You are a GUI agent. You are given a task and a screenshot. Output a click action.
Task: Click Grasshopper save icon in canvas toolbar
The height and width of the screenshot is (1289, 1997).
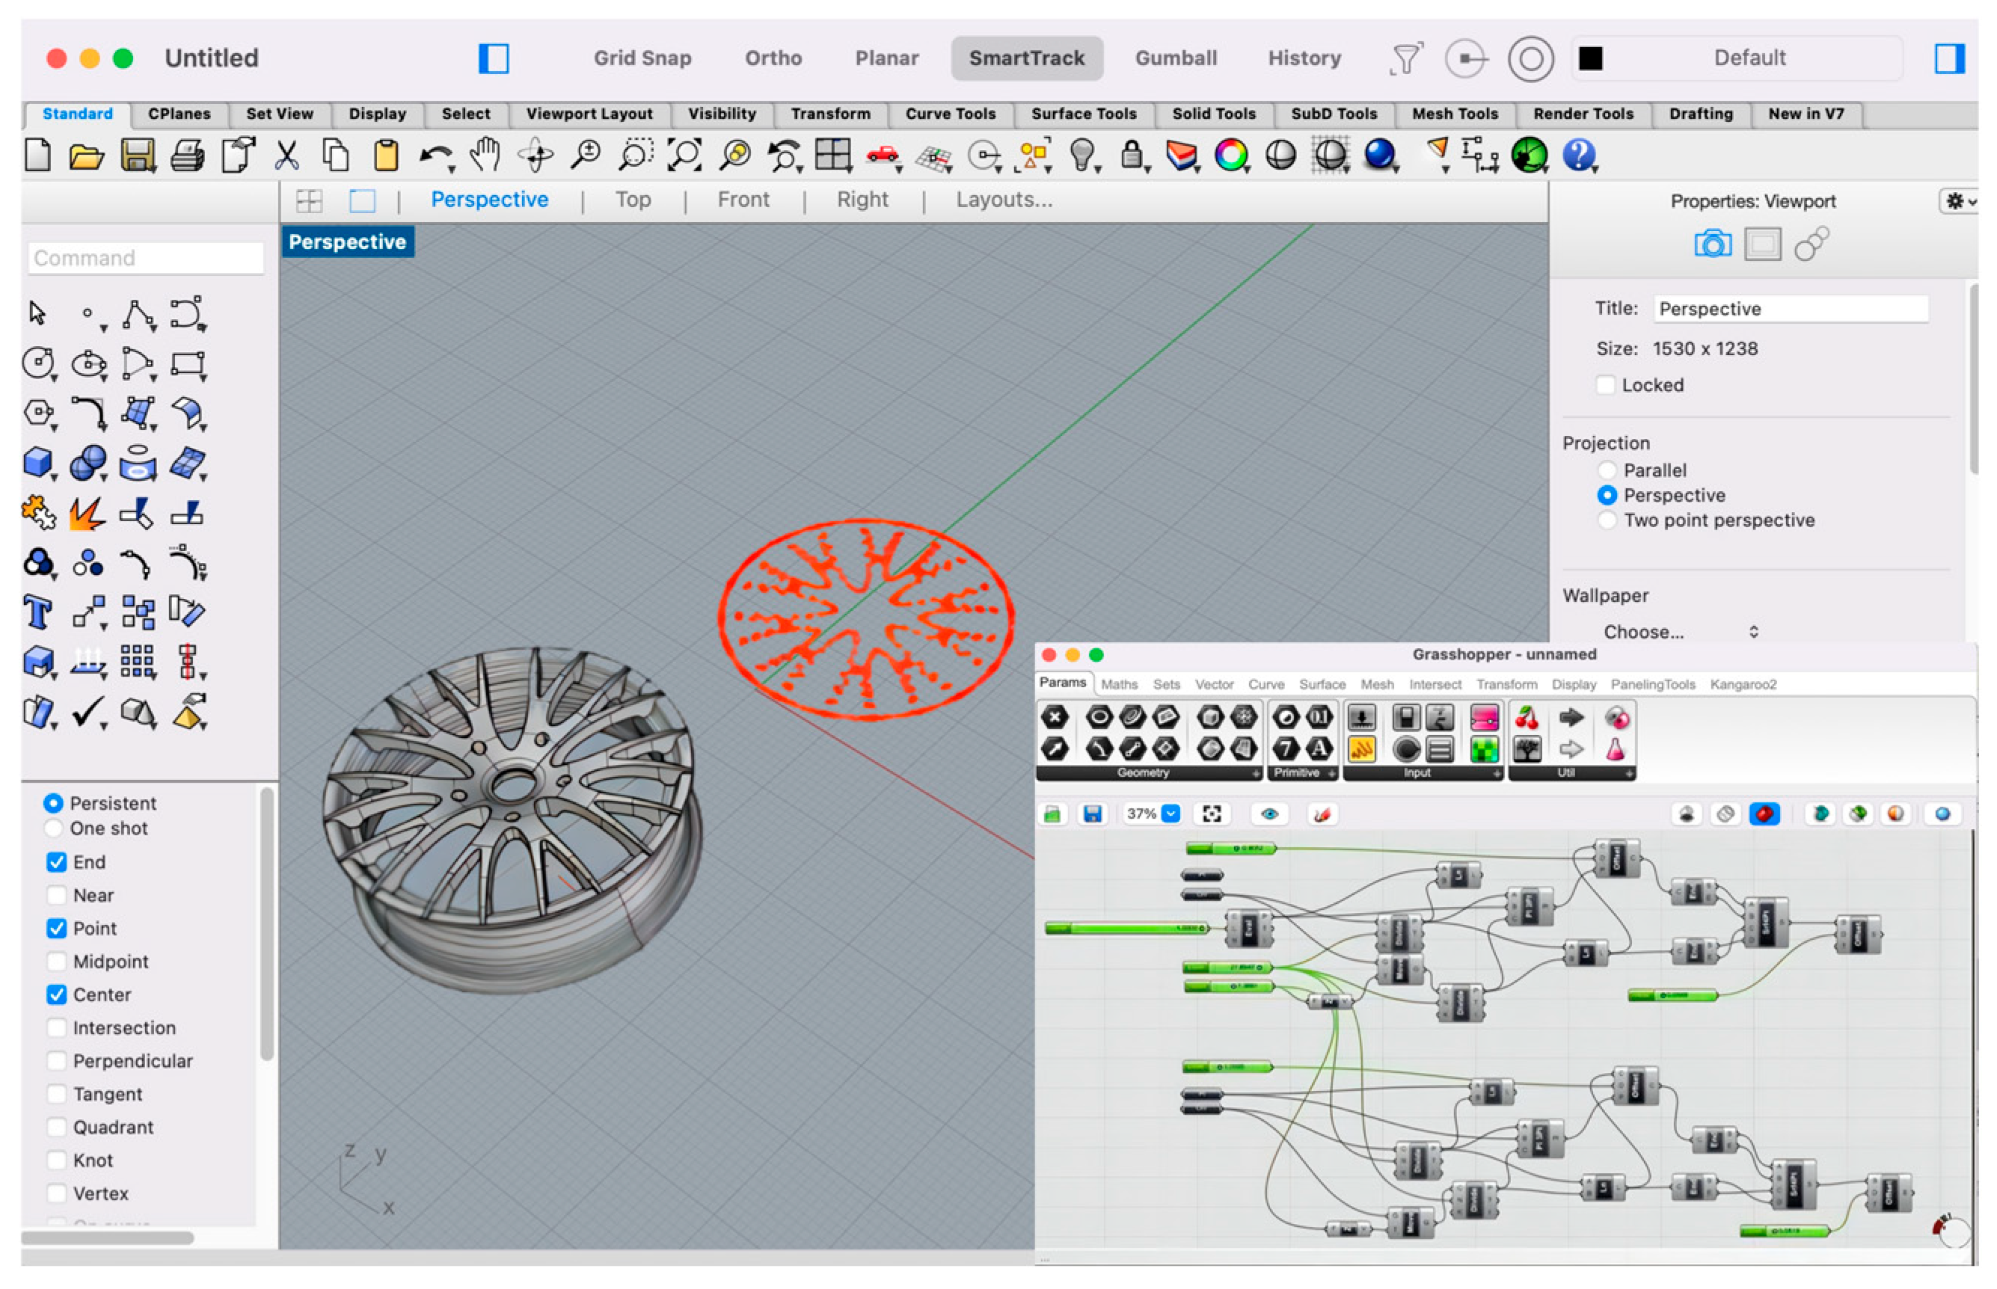click(1093, 813)
